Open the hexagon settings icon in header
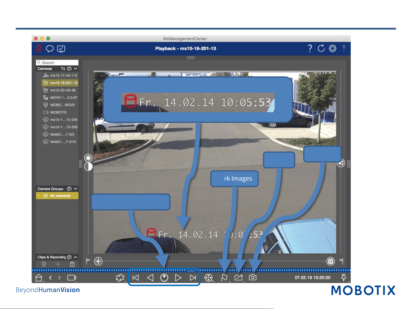This screenshot has width=412, height=309. 332,48
